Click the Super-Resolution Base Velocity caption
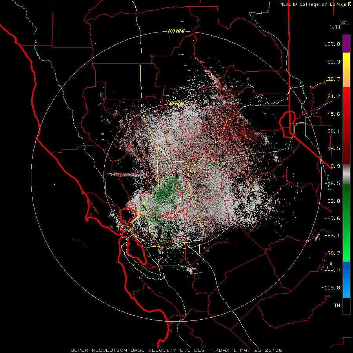353x353 pixels. click(x=176, y=350)
